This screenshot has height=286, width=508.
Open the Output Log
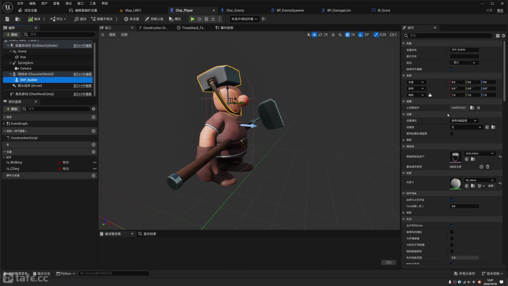42,274
